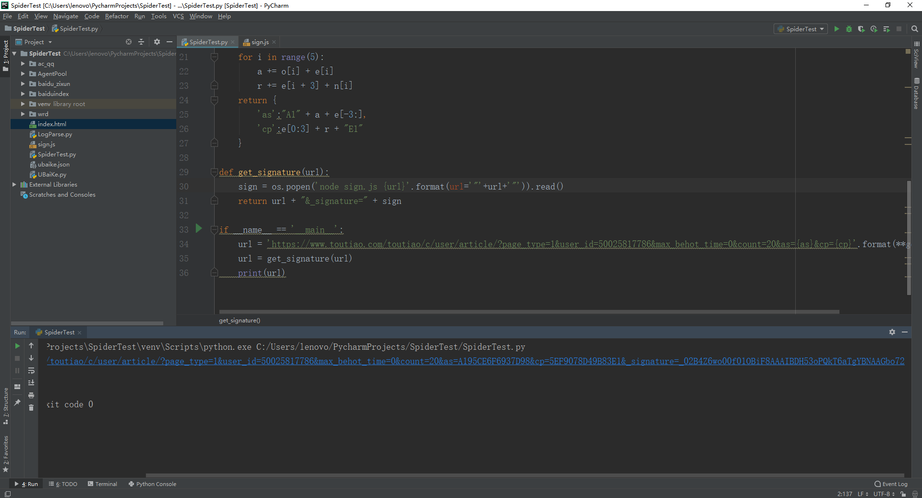Pin the Run tab
Screen dimensions: 922x498
tap(17, 402)
